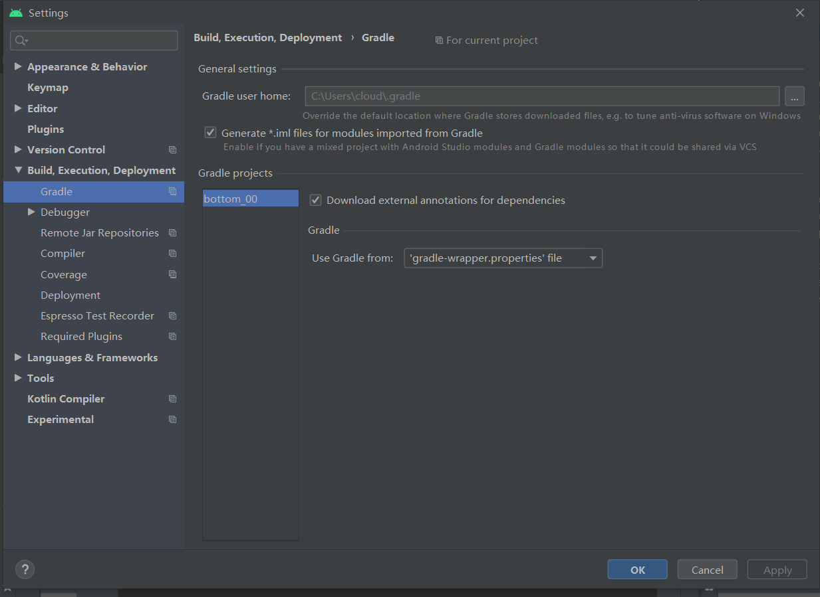Uncheck Download external annotations for dependencies
Image resolution: width=820 pixels, height=597 pixels.
click(x=315, y=200)
